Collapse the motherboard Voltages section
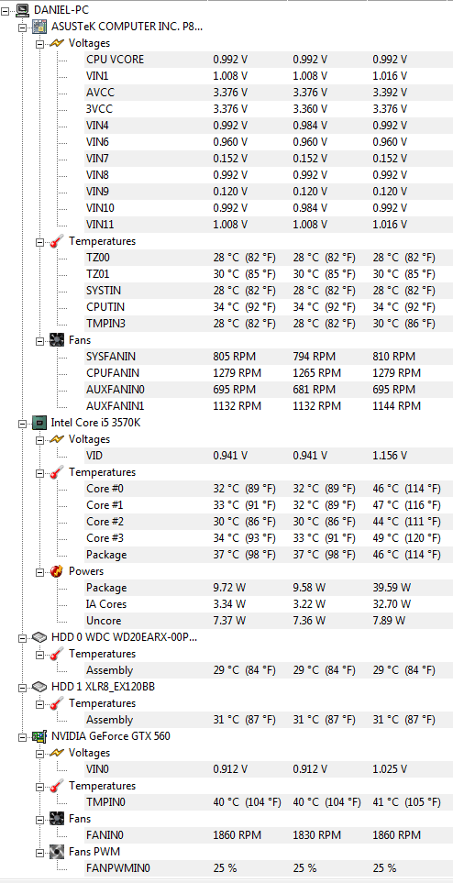 coord(40,43)
